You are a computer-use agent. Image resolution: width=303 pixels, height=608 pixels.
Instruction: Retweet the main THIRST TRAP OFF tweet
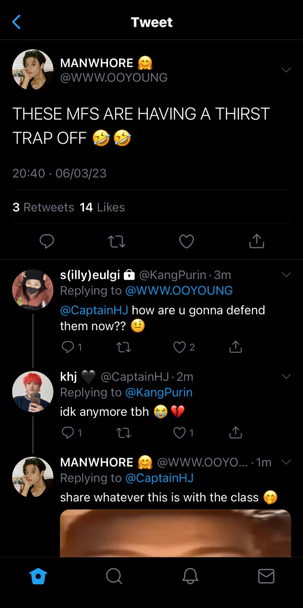tap(117, 241)
